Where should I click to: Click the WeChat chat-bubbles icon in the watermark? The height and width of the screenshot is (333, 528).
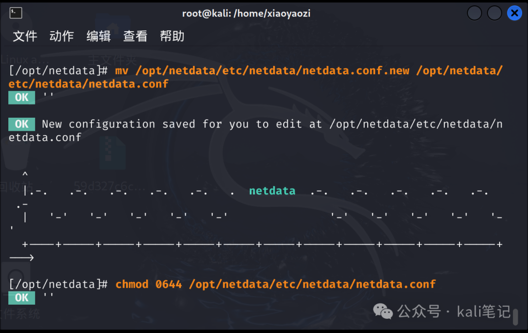click(x=383, y=312)
